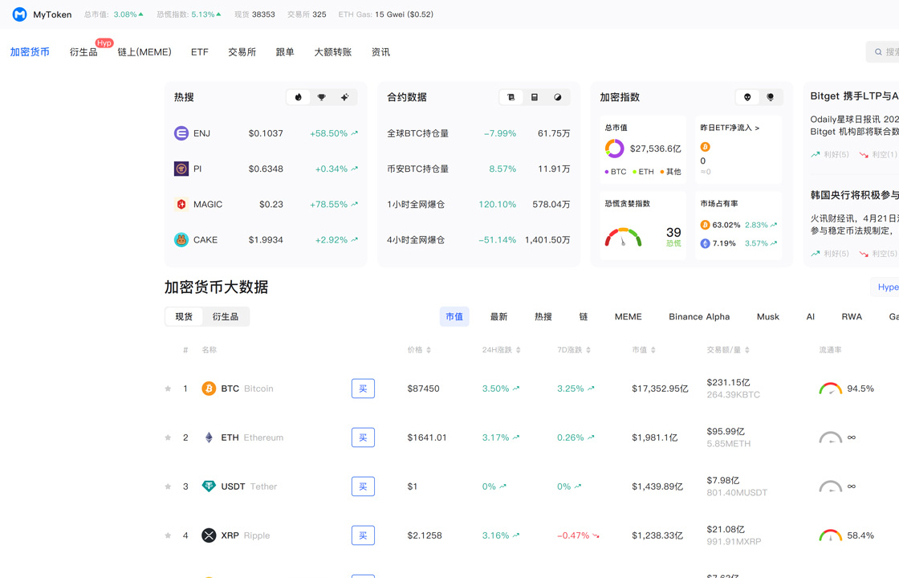Viewport: 899px width, 578px height.
Task: Open 韩国央行 news headline
Action: click(854, 195)
